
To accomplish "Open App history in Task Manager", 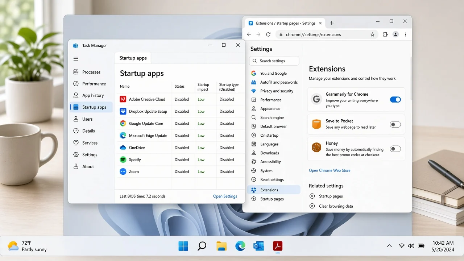I will point(91,95).
